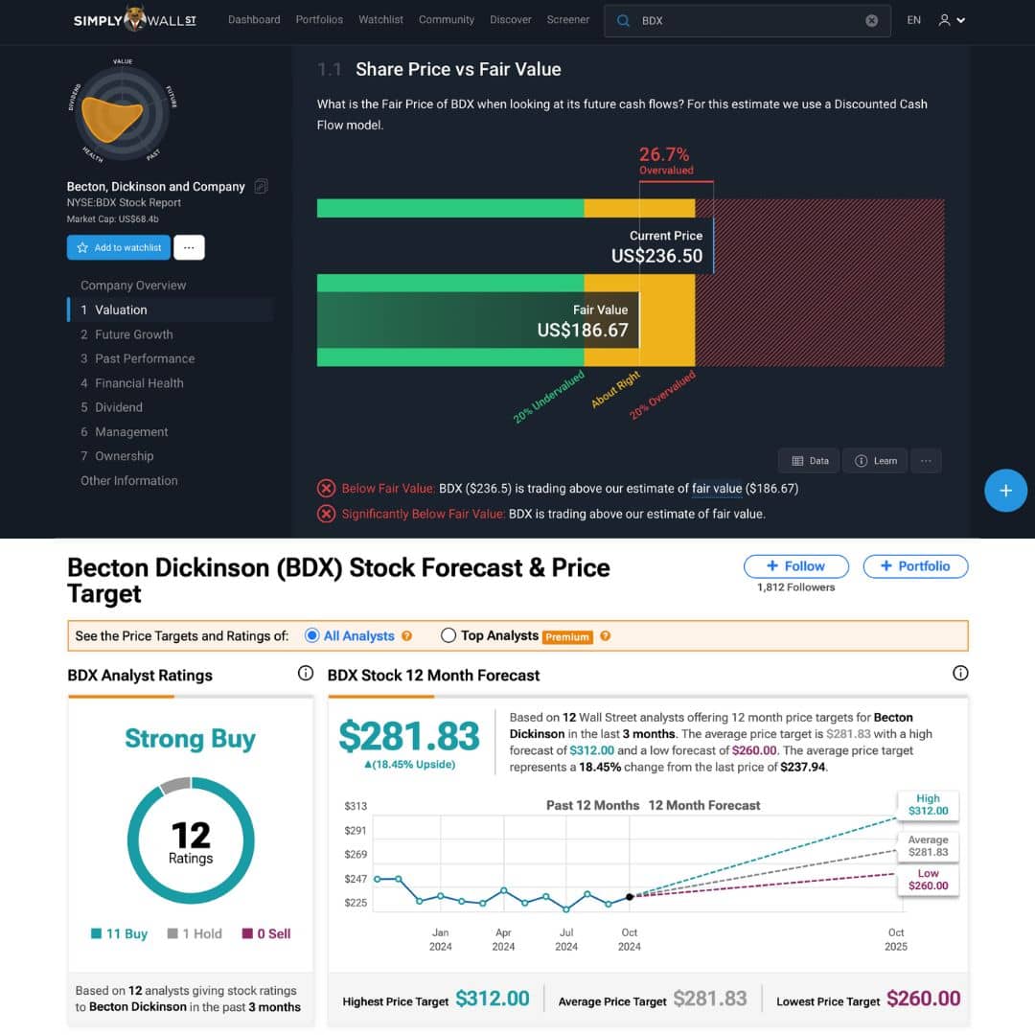Click the Premium badge

click(x=567, y=637)
